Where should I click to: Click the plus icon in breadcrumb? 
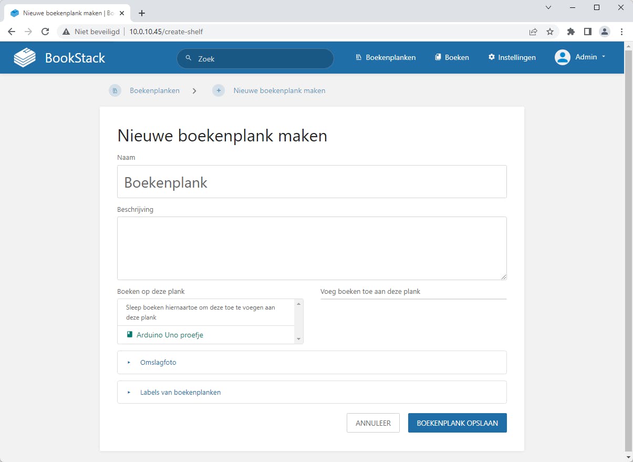[219, 90]
